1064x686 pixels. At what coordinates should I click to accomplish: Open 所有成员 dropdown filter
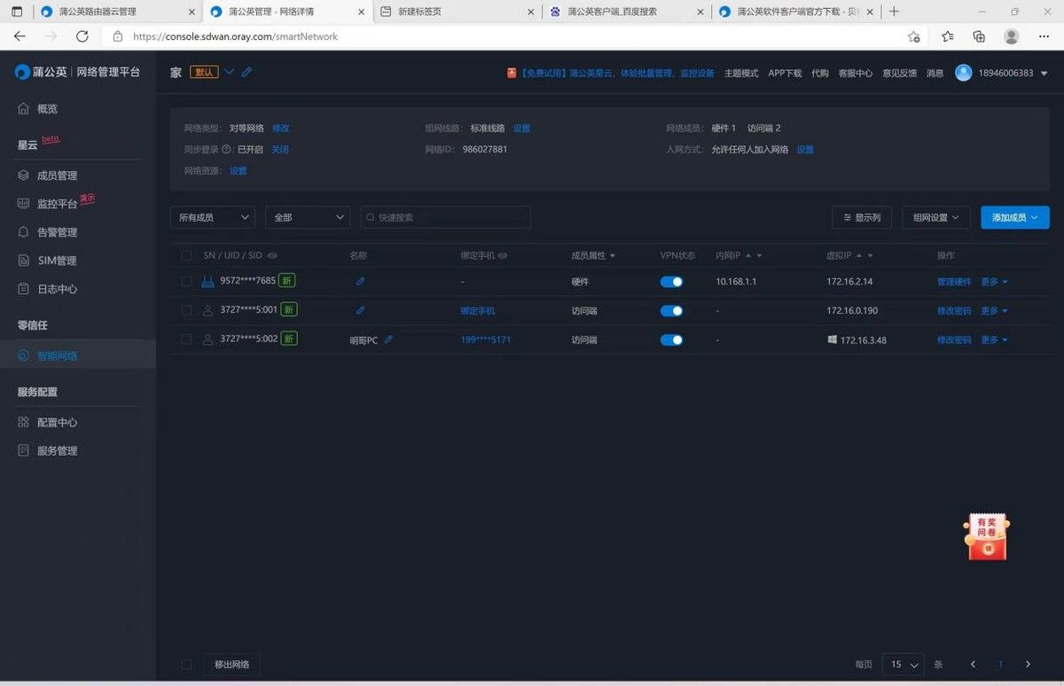point(213,217)
